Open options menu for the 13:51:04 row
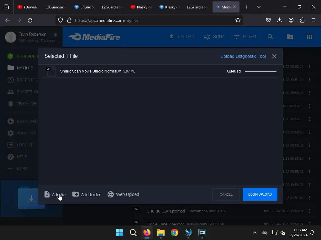Screen dimensions: 321x240 point(309,80)
